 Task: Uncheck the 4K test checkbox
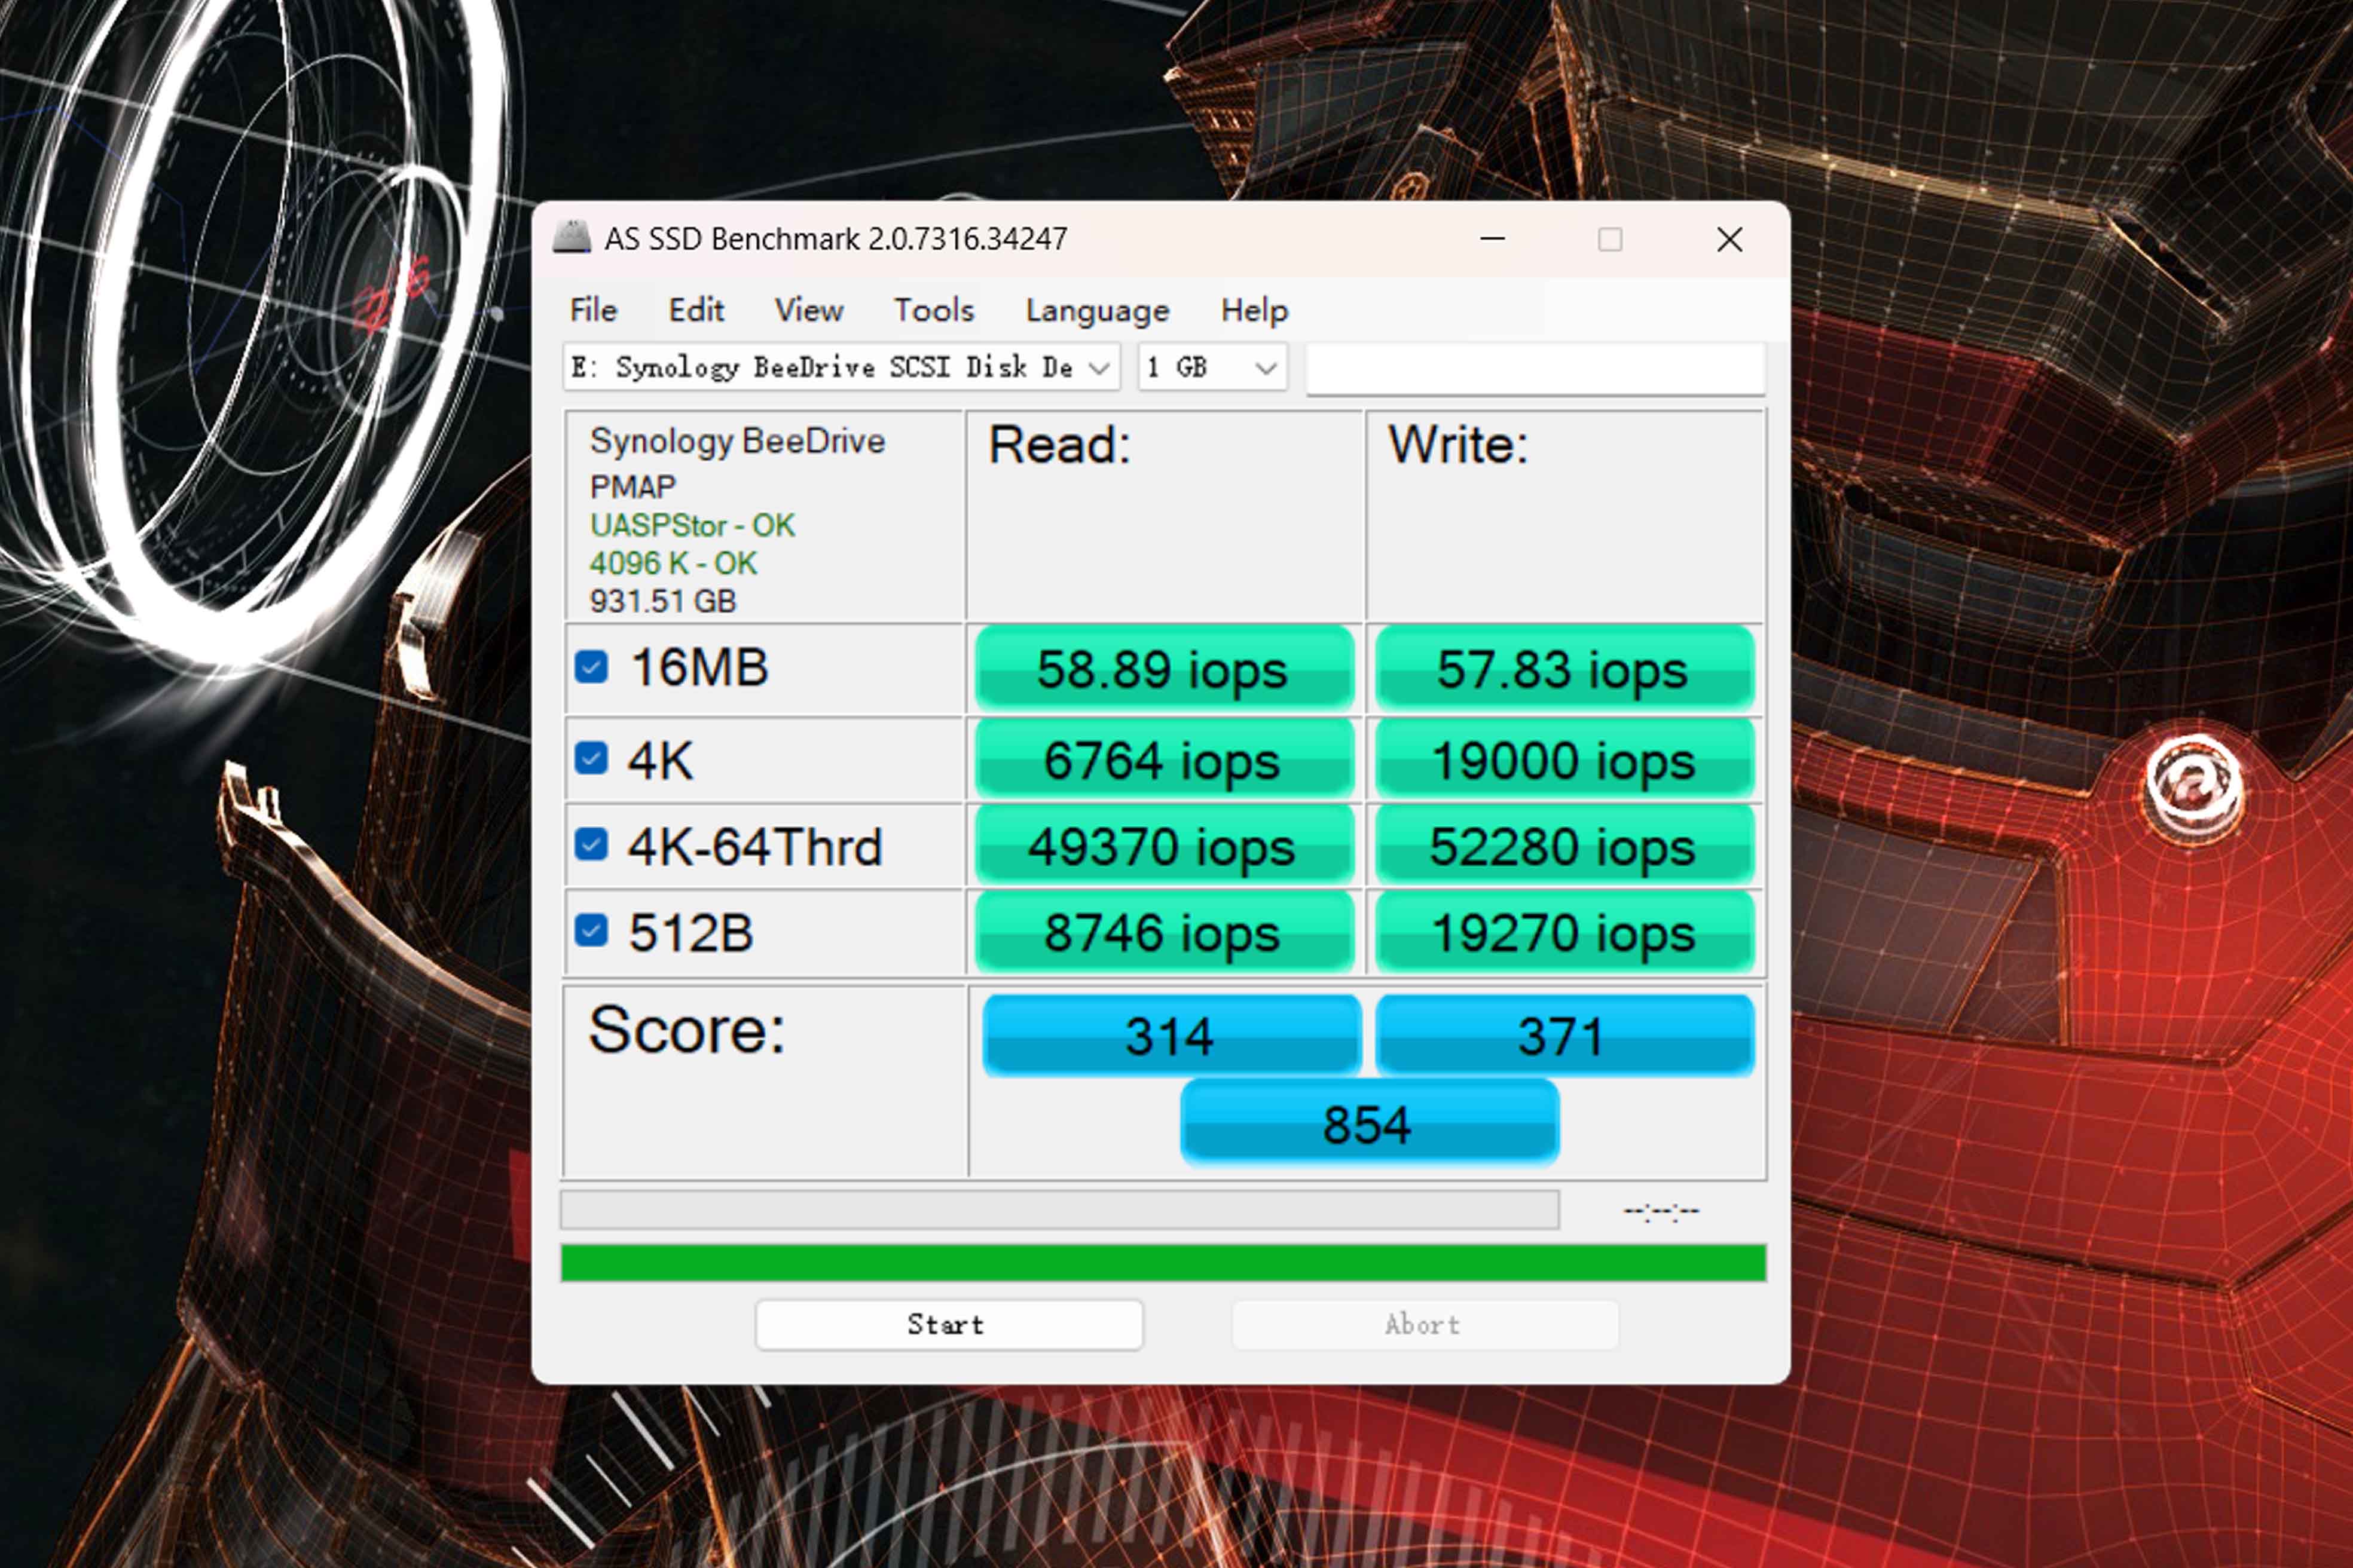[x=591, y=758]
